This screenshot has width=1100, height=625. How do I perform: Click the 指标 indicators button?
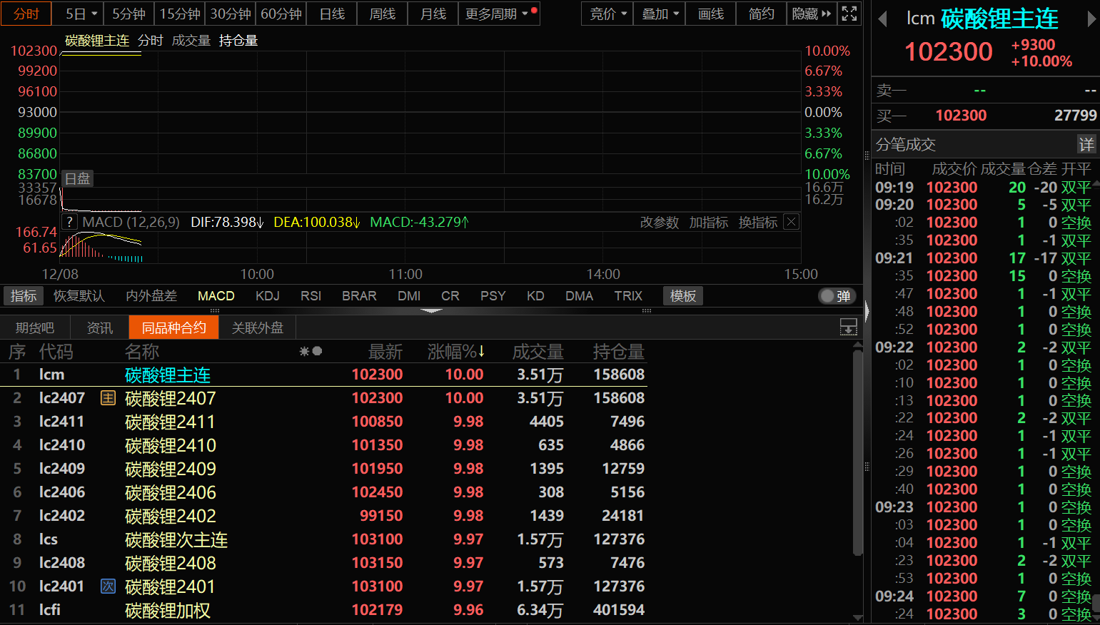pyautogui.click(x=24, y=296)
